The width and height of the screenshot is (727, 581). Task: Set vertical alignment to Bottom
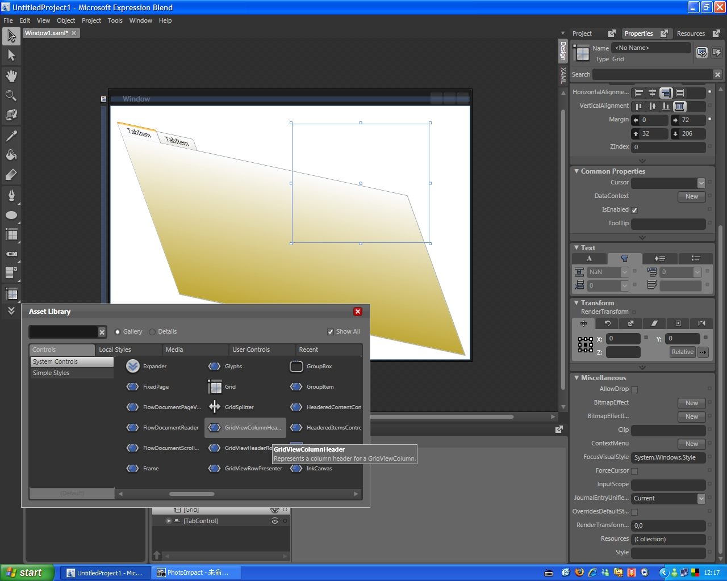click(x=666, y=106)
